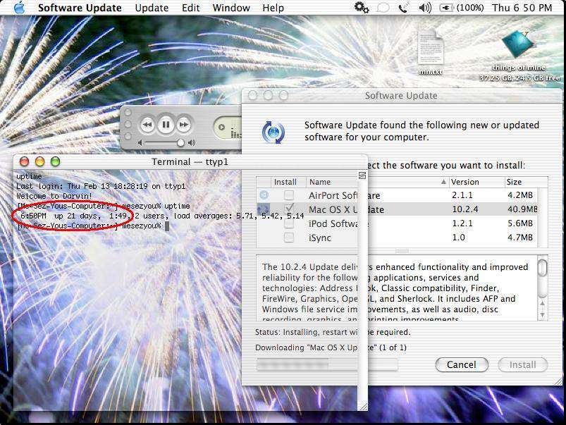
Task: Click the Software Update globe icon
Action: point(273,133)
